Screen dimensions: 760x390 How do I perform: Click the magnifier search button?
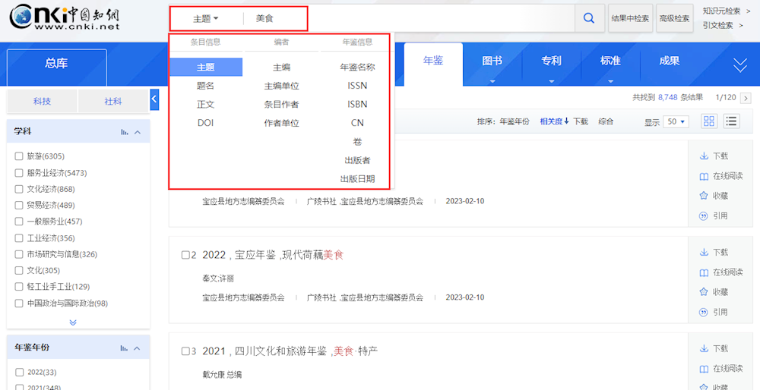[589, 18]
